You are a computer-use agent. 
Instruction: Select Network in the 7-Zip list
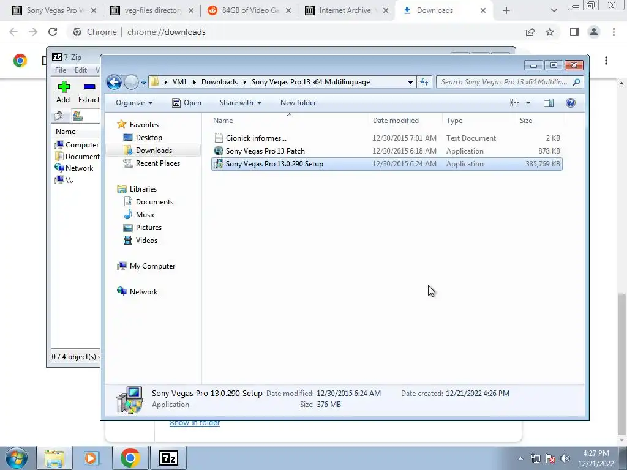(74, 168)
